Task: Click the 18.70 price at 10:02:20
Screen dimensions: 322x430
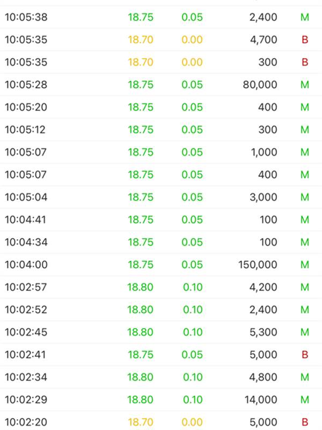Action: click(x=141, y=422)
